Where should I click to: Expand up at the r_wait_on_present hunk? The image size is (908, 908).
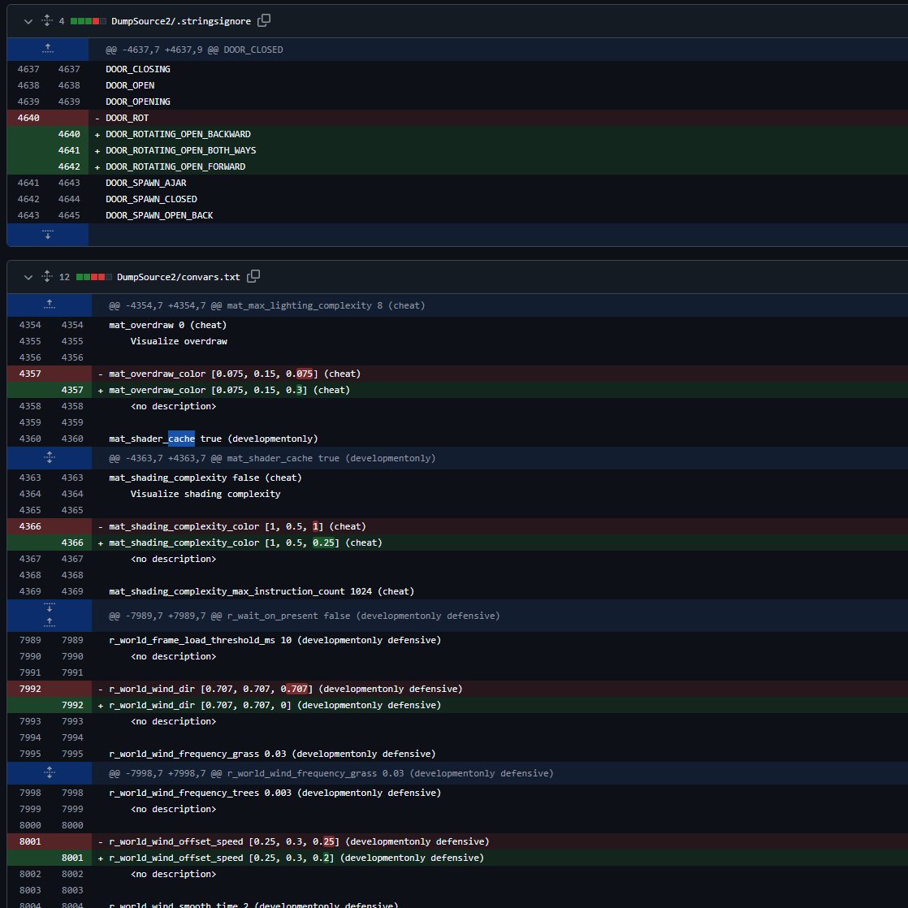pyautogui.click(x=50, y=623)
